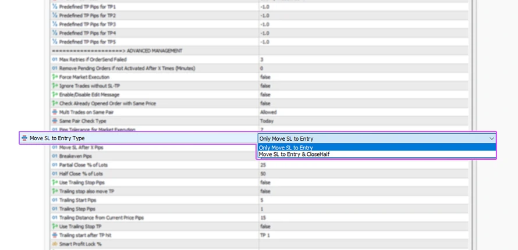Collapse the Move SL to Entry Type dropdown arrow
The width and height of the screenshot is (518, 250).
pyautogui.click(x=491, y=138)
